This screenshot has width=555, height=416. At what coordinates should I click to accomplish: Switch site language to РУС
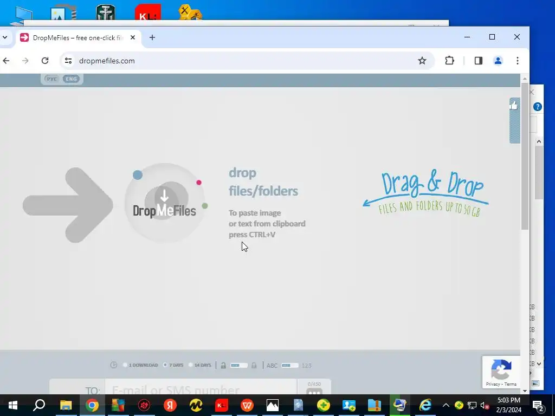click(x=51, y=79)
